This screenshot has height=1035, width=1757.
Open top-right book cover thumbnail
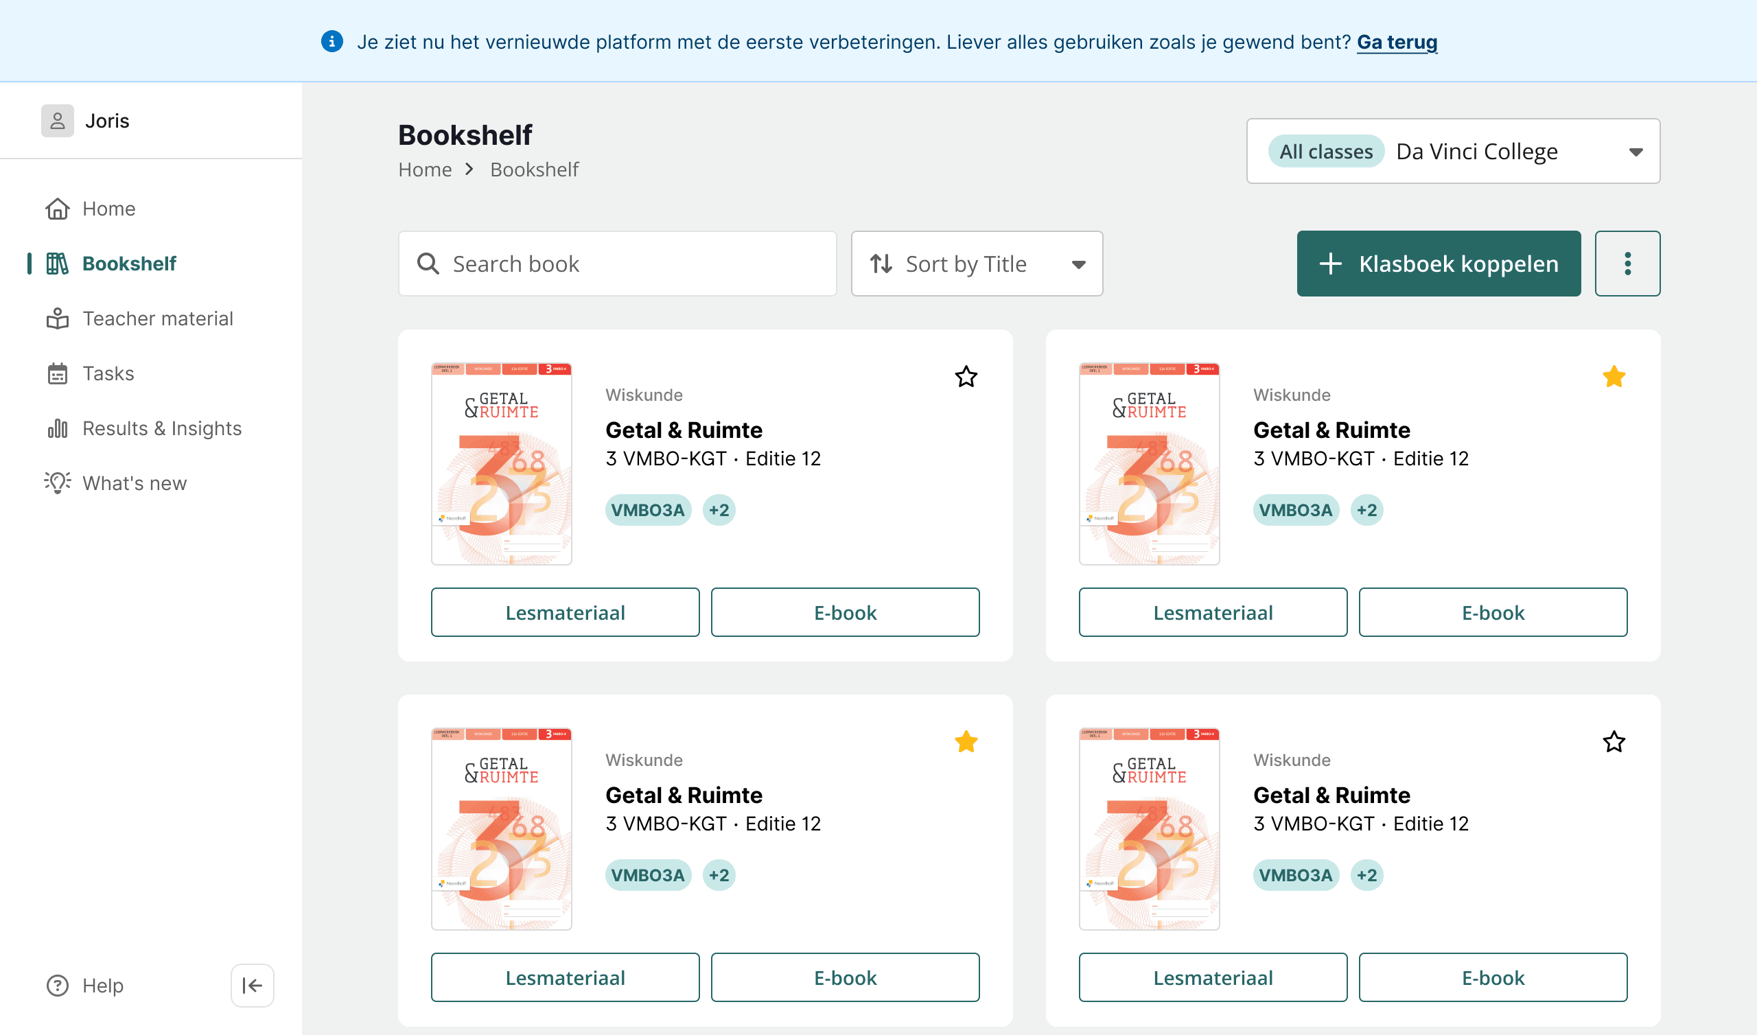1149,464
